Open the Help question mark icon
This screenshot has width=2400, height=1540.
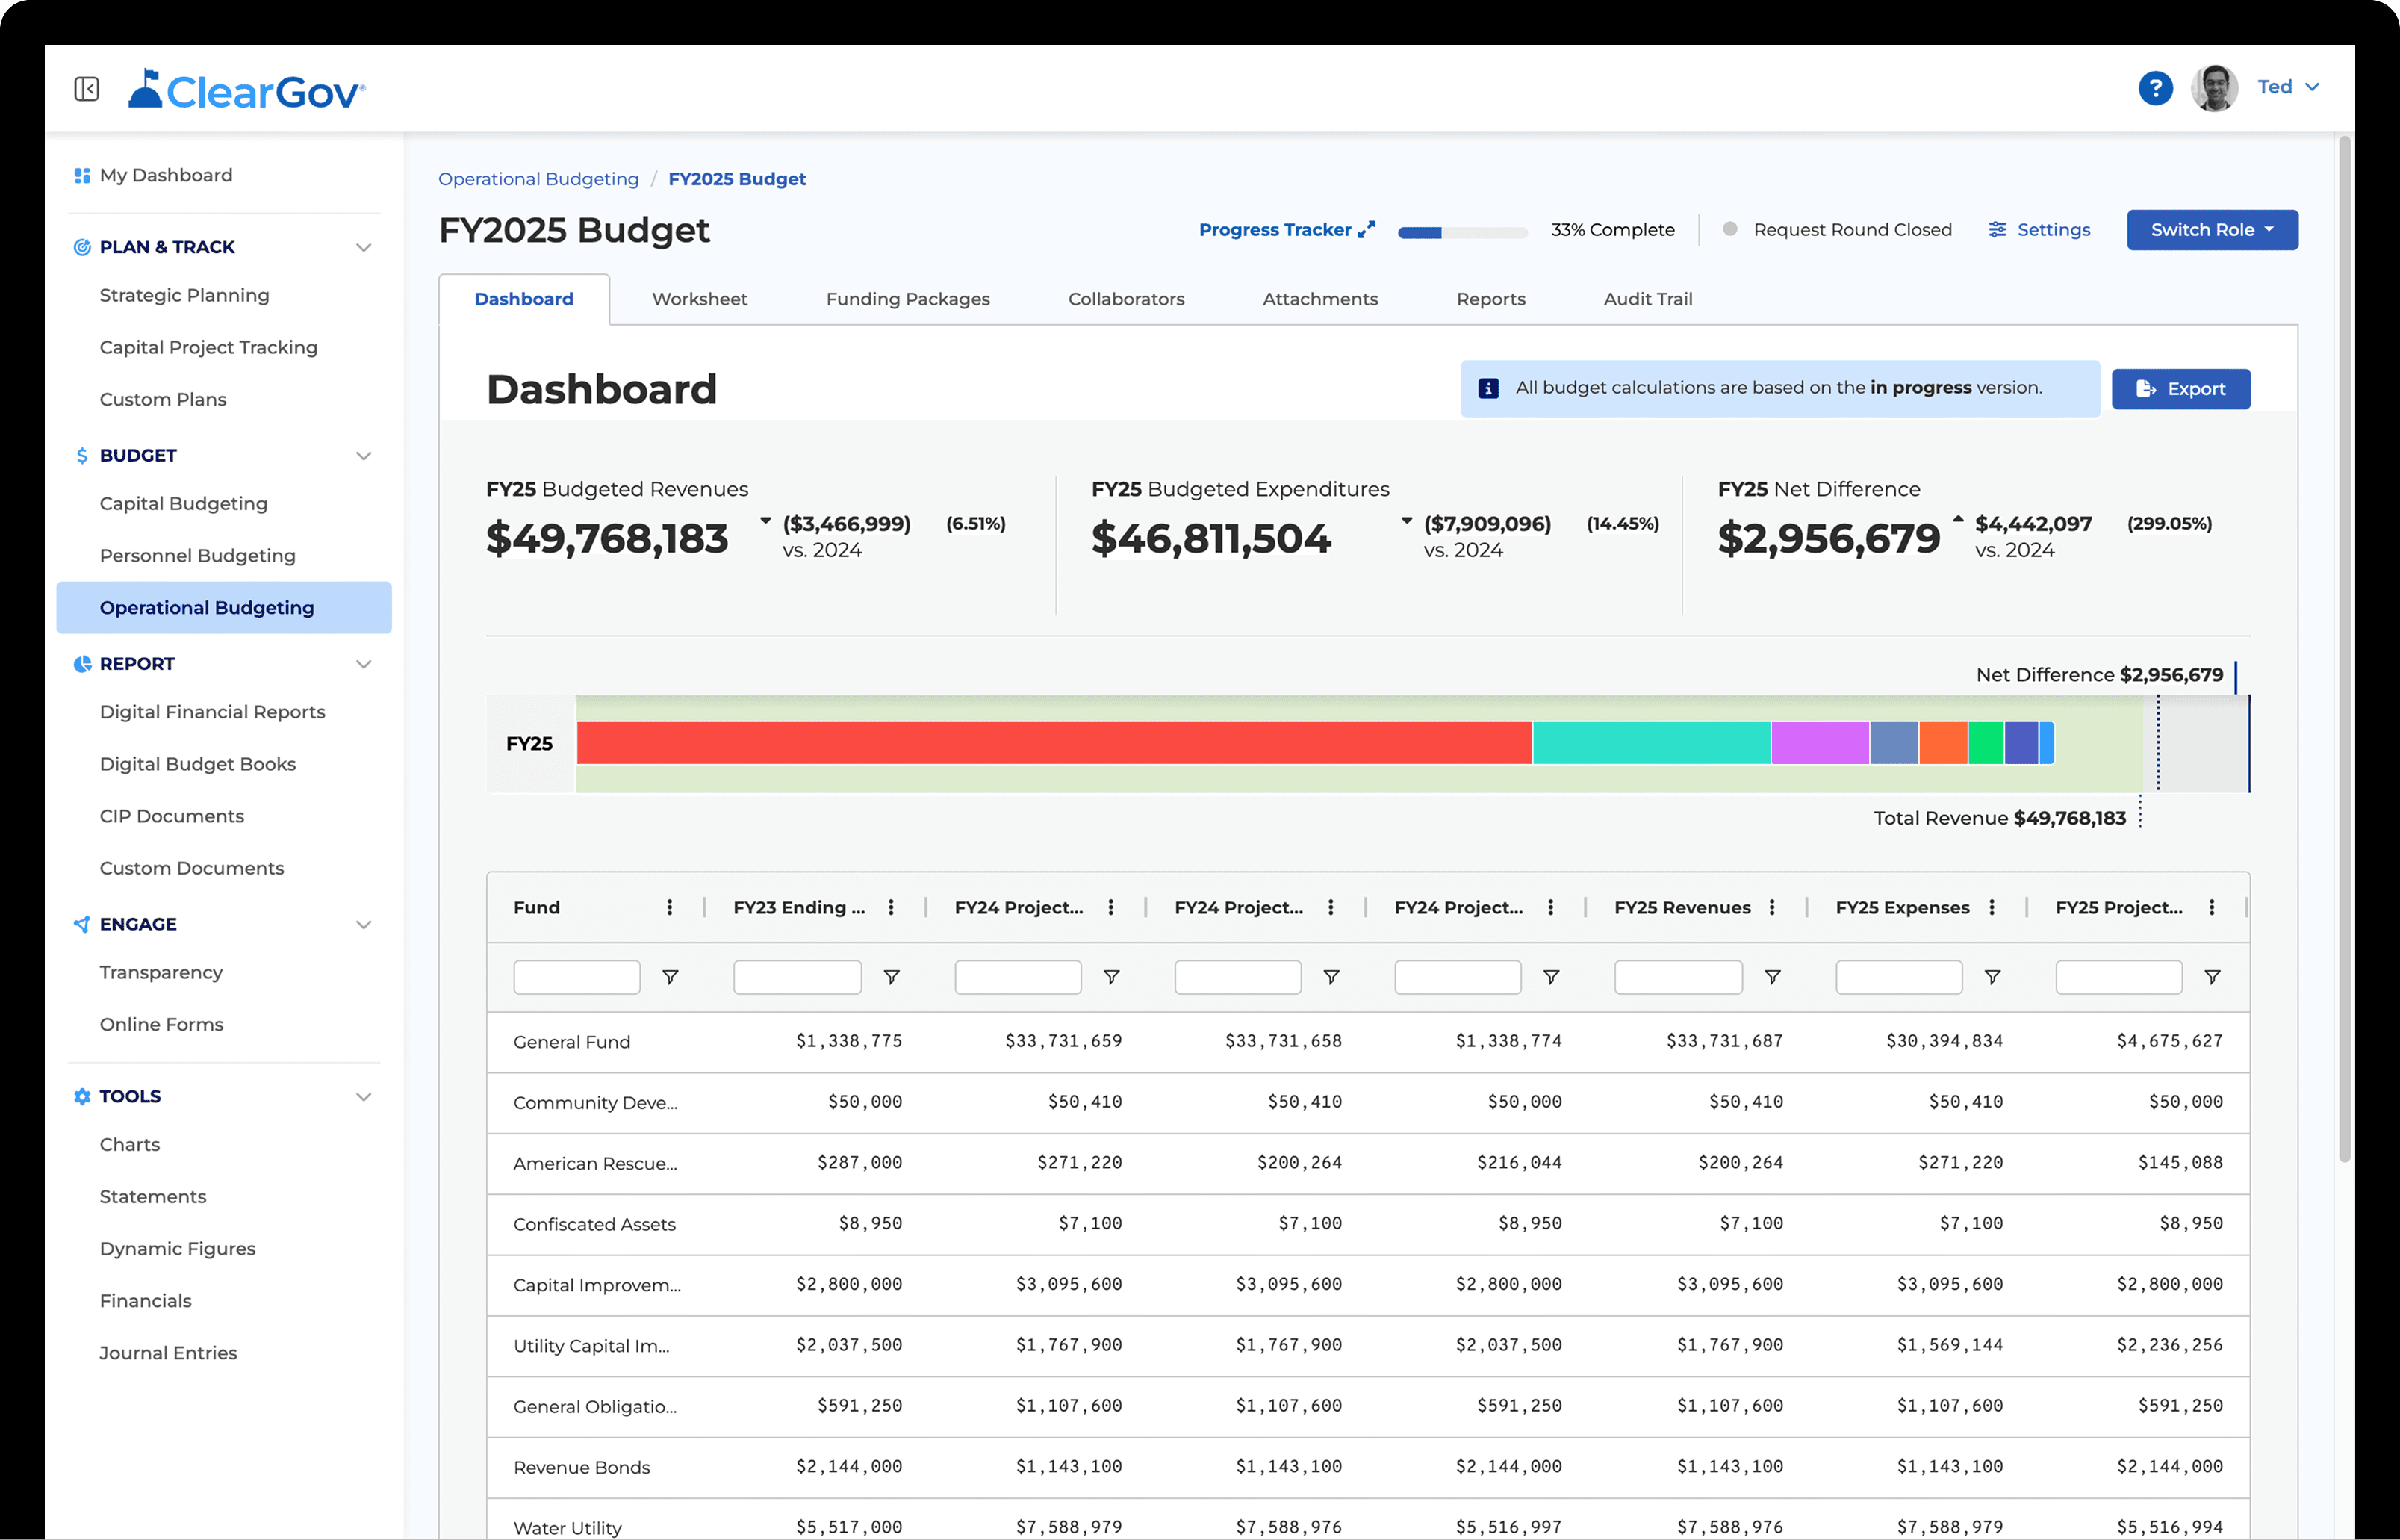point(2155,88)
